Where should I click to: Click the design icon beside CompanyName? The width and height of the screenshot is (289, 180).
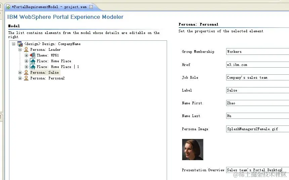pyautogui.click(x=20, y=44)
